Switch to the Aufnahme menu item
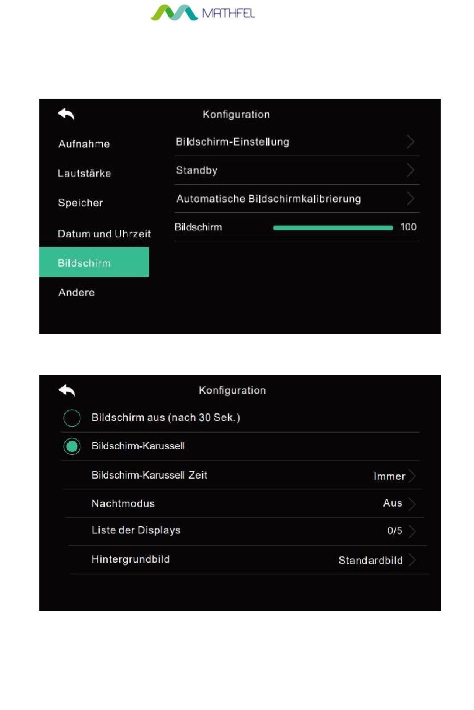This screenshot has width=474, height=710. point(84,144)
